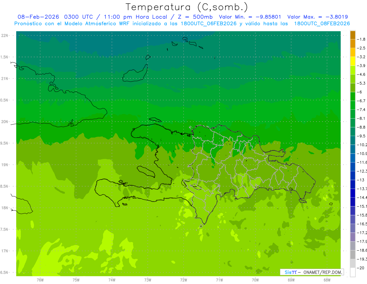
Task: Click the "-4.6" legend value
Action: [x=361, y=74]
